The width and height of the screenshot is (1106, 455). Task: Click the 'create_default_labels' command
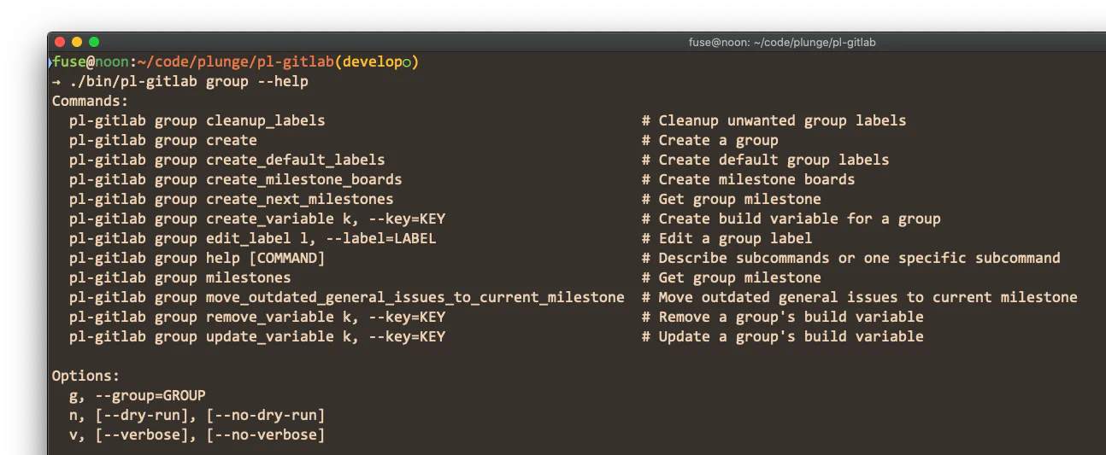point(296,160)
